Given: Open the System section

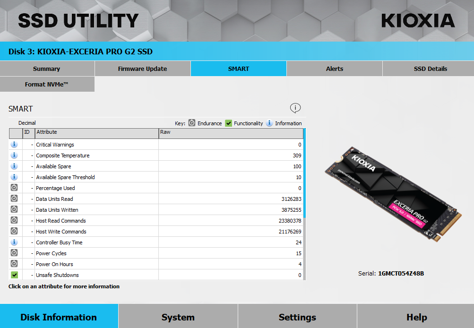Looking at the screenshot, I should tap(178, 317).
